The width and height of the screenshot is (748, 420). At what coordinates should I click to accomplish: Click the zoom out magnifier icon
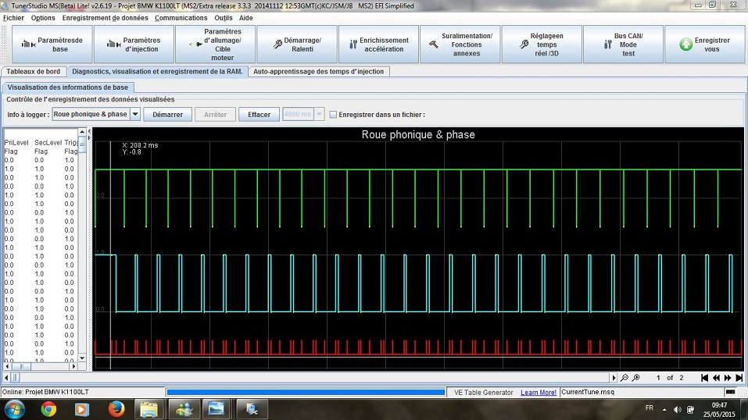point(623,378)
